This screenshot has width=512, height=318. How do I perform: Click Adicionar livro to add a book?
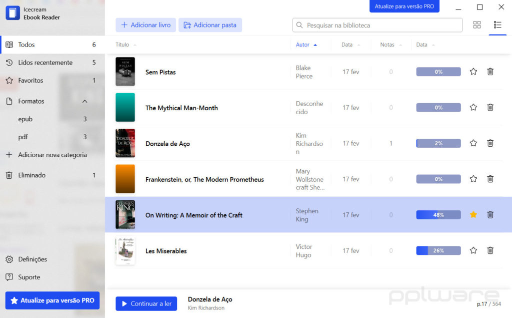[145, 25]
